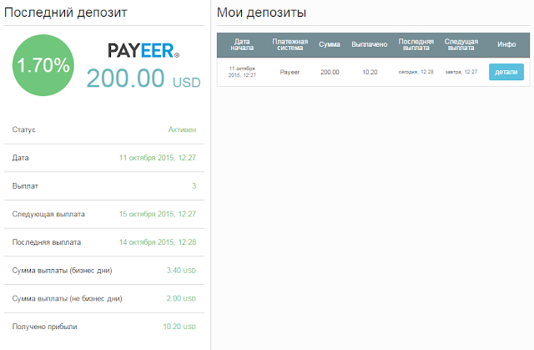Viewport: 534px width, 350px height.
Task: Click the Сумма column header
Action: (330, 44)
